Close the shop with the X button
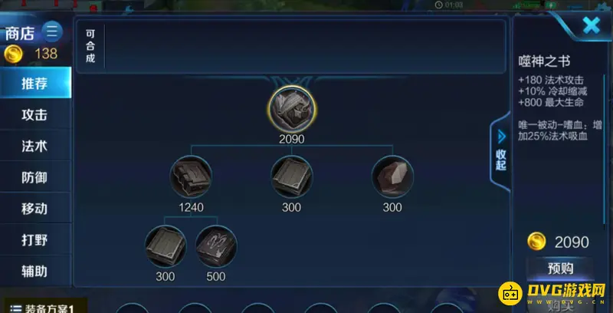 (592, 26)
